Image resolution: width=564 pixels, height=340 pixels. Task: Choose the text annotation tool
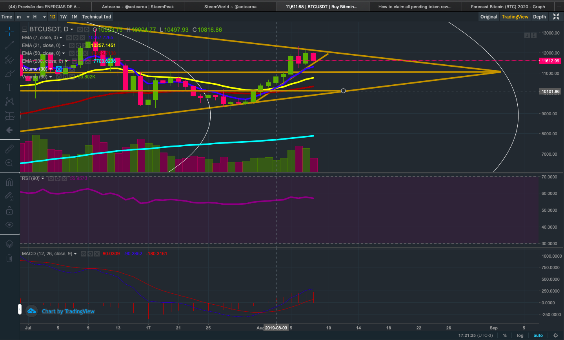9,87
